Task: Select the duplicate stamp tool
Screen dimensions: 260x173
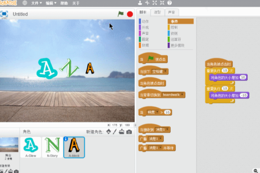Action: click(x=140, y=3)
